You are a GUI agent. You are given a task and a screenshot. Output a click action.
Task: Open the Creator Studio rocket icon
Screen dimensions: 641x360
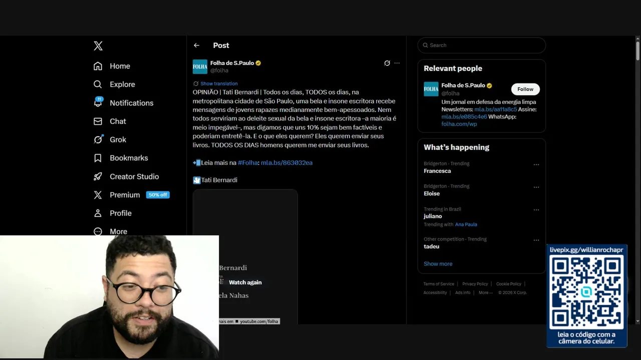coord(98,176)
